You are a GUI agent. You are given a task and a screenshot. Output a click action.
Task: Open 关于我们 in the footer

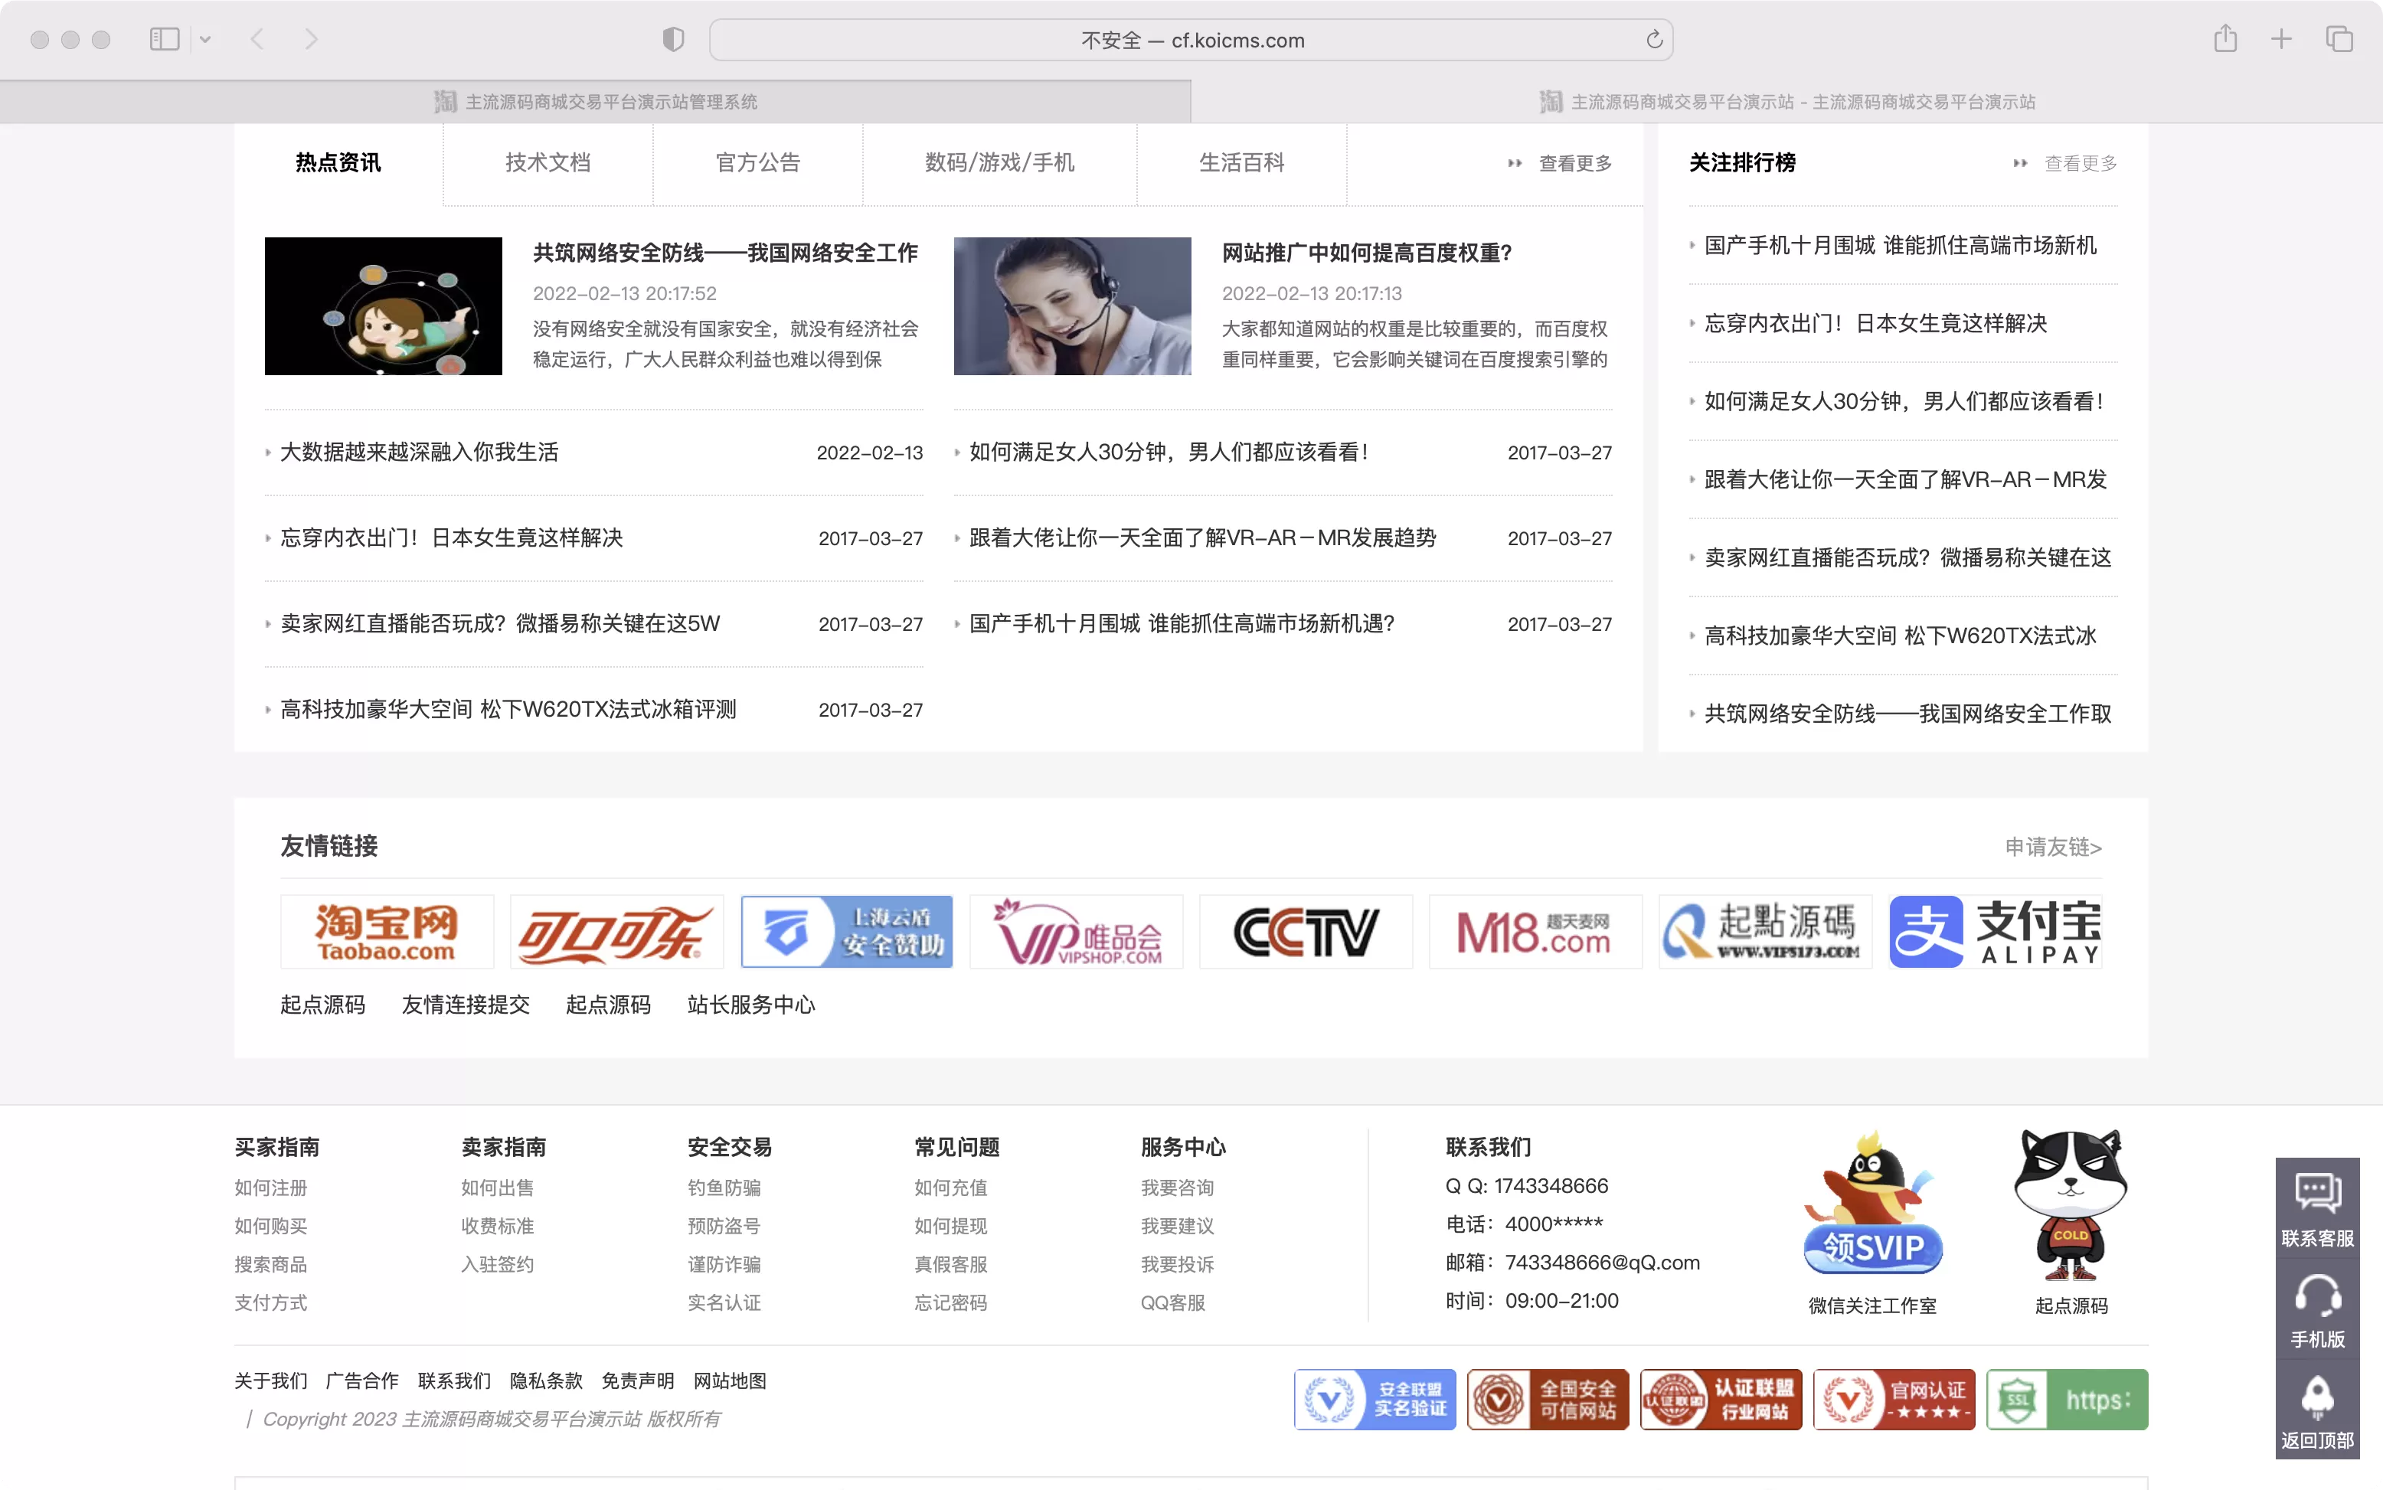tap(271, 1381)
